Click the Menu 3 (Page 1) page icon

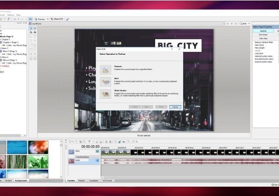(1, 51)
